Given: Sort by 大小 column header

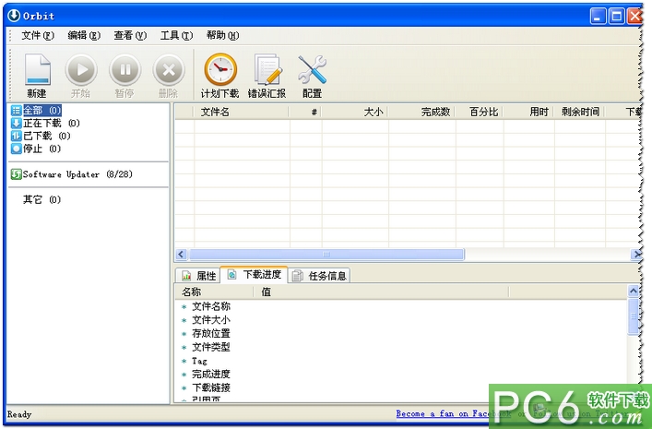Looking at the screenshot, I should coord(355,112).
